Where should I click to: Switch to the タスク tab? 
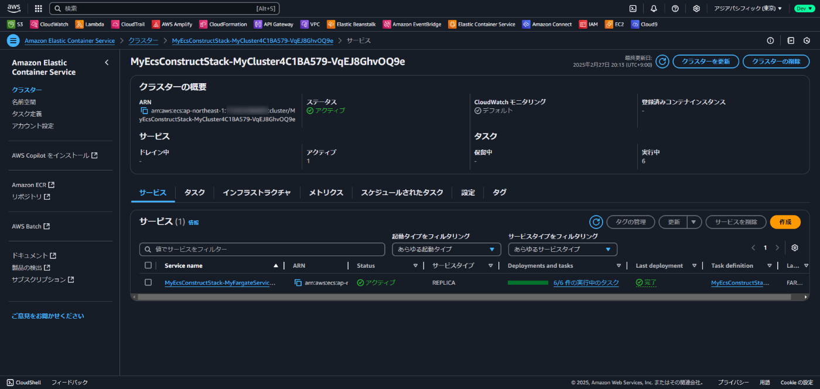pyautogui.click(x=194, y=192)
